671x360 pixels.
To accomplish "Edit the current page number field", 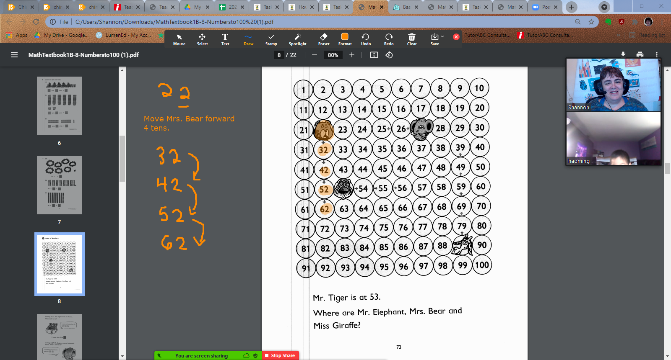I will click(279, 55).
